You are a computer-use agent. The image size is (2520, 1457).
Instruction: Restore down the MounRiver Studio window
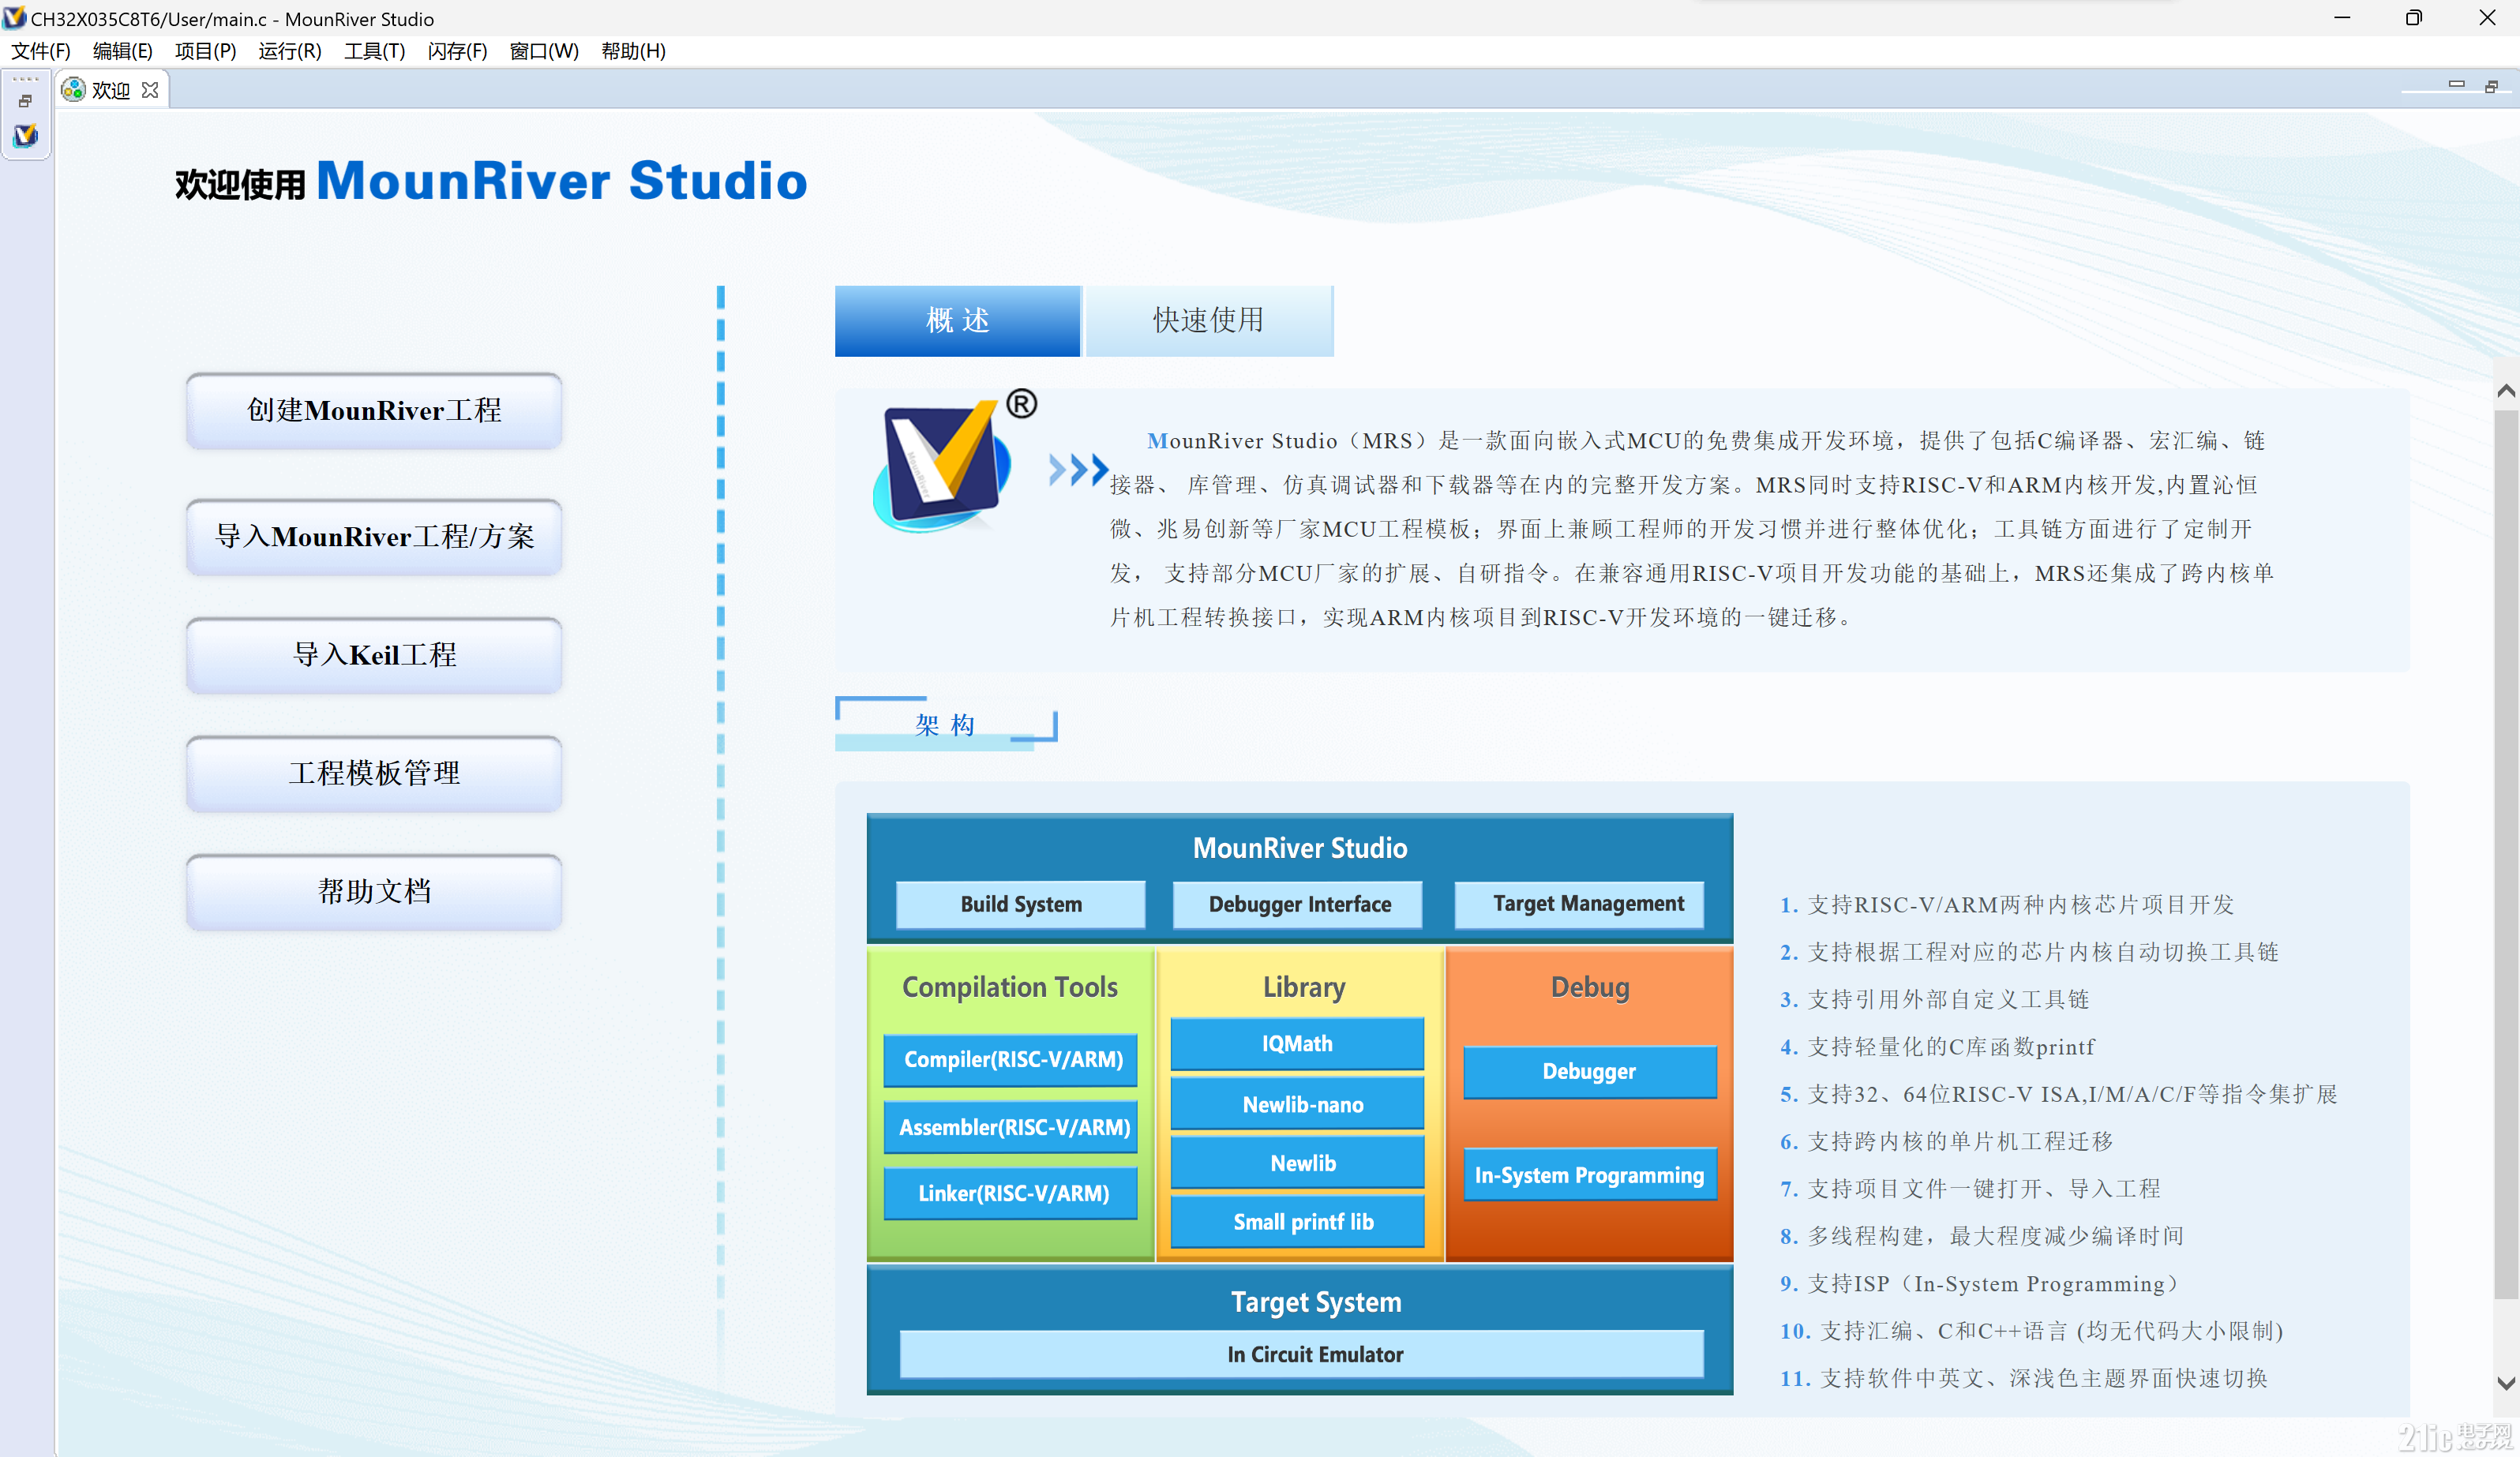2414,18
